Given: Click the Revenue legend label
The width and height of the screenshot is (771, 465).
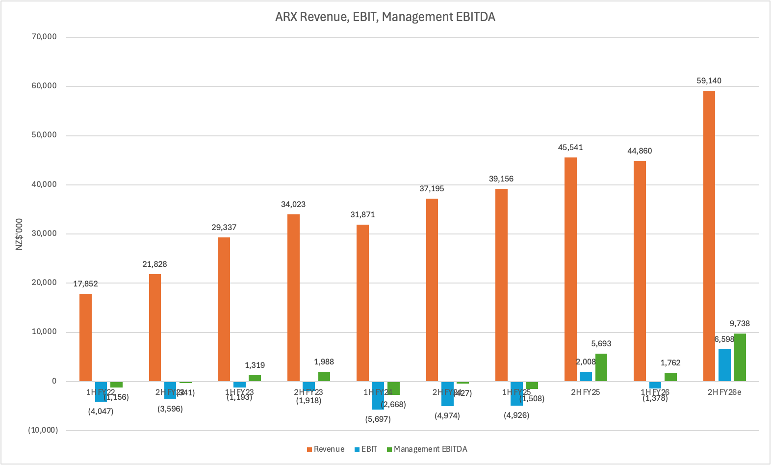Looking at the screenshot, I should pos(329,449).
